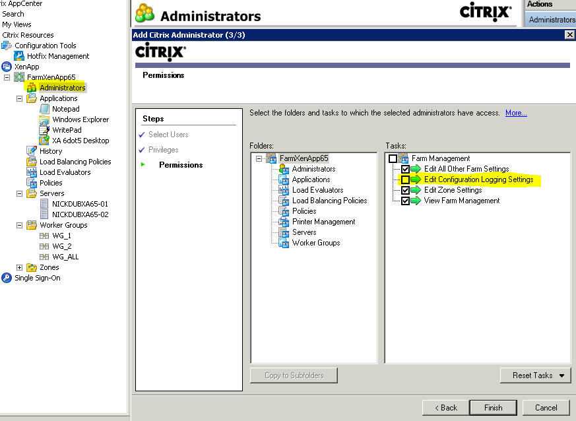Select the WG_1 worker group icon
The width and height of the screenshot is (576, 421).
click(44, 236)
